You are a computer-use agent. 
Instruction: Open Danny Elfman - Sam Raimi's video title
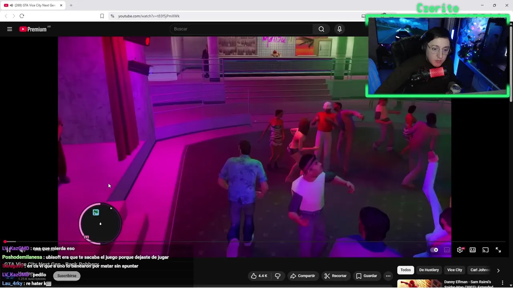click(x=468, y=284)
